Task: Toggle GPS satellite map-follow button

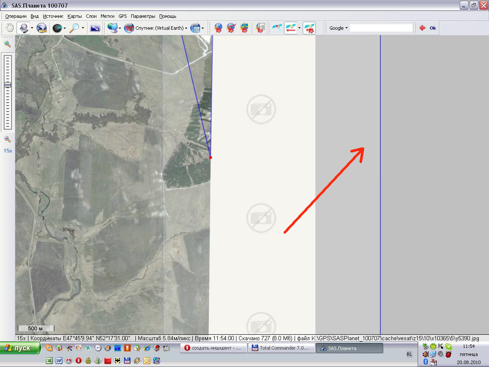Action: click(309, 28)
